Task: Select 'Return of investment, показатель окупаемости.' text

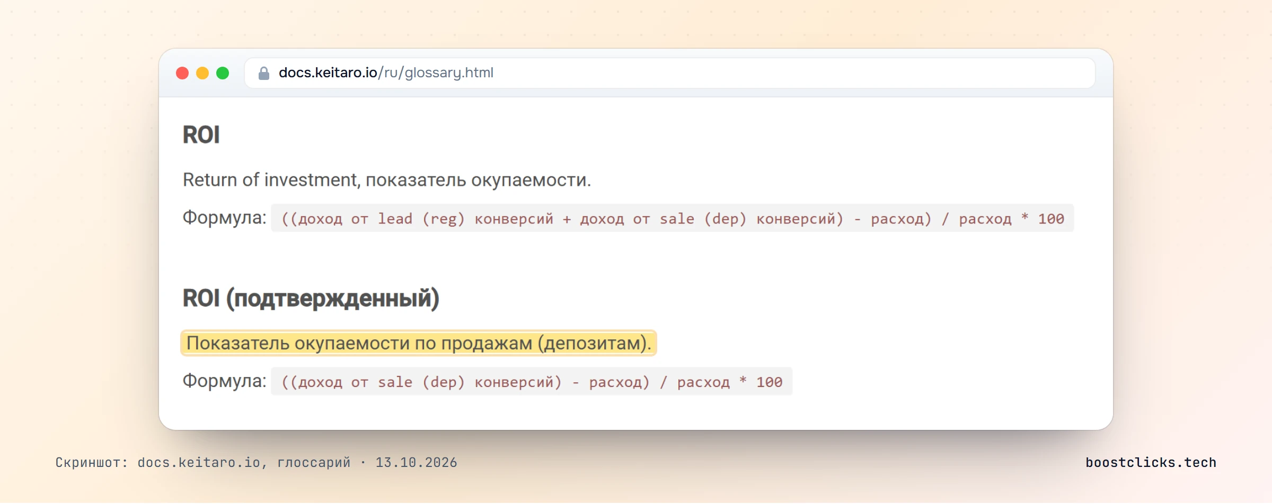Action: coord(387,180)
